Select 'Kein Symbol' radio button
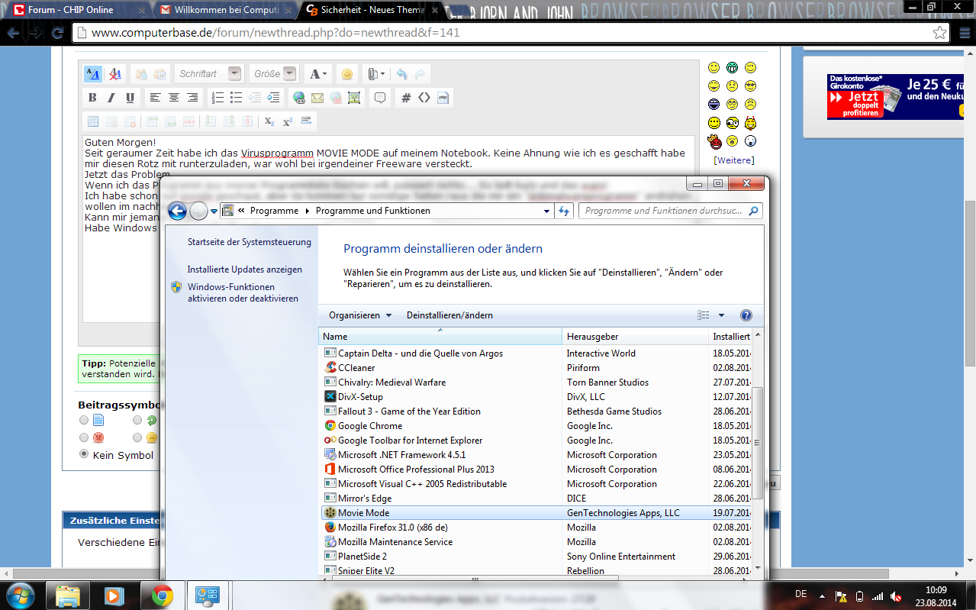976x610 pixels. [x=84, y=454]
